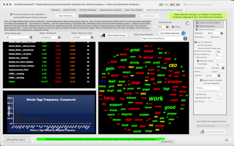This screenshot has height=146, width=234.
Task: Click Analyze & Mine Text button
Action: [x=212, y=132]
